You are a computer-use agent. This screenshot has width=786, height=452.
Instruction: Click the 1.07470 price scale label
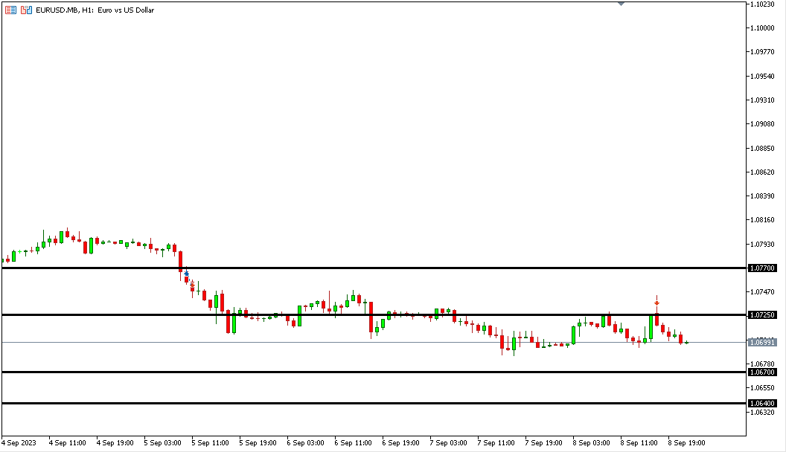[762, 292]
